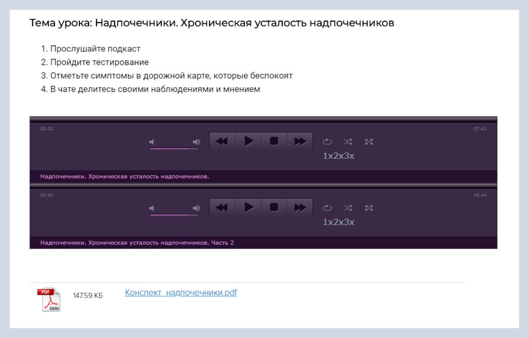Screen dimensions: 529x338
Task: Max volume speaker icon in Часть 2 player
Action: 197,208
